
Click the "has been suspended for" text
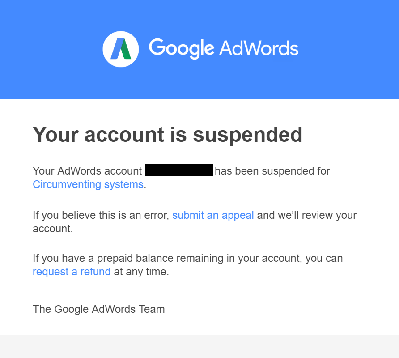click(x=272, y=171)
